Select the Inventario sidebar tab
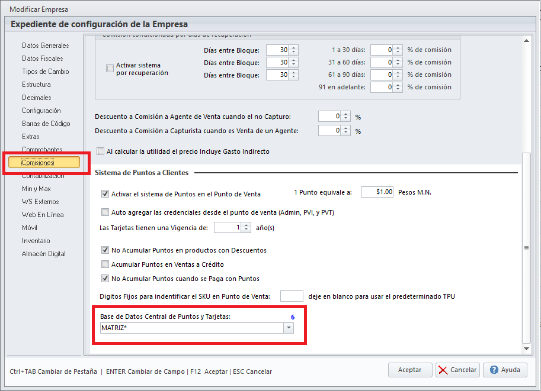Image resolution: width=541 pixels, height=391 pixels. (36, 241)
